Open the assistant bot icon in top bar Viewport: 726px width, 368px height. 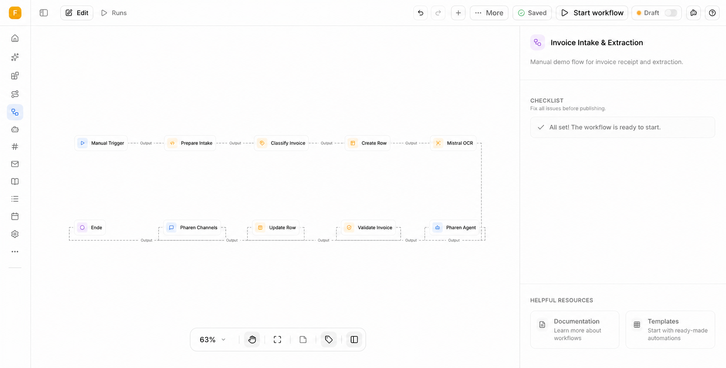(x=693, y=13)
